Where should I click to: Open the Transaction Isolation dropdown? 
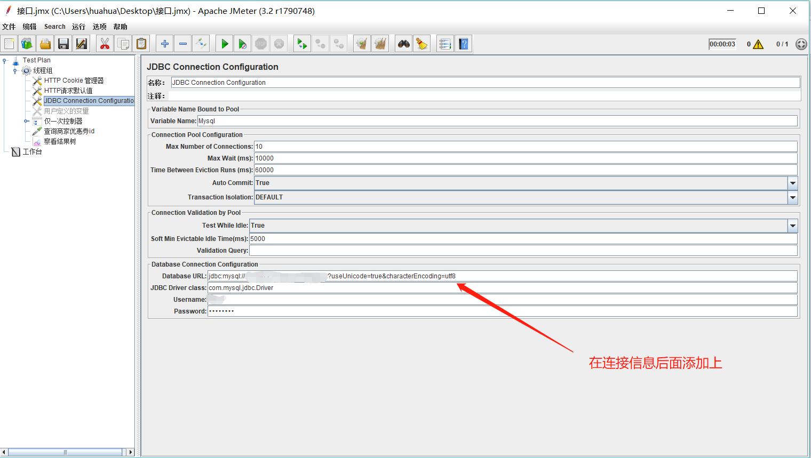point(793,197)
